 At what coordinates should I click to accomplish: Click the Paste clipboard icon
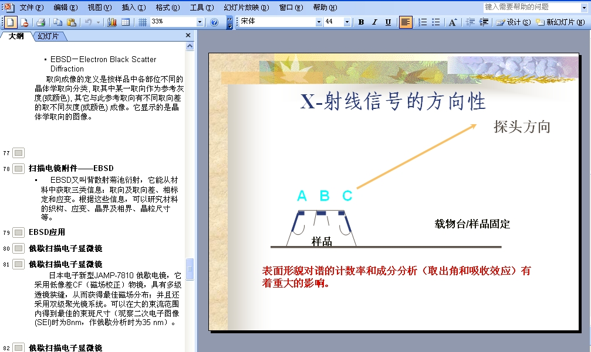coord(71,23)
